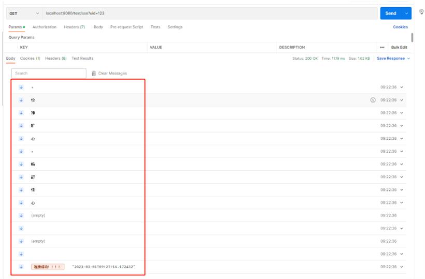
Task: Click the incoming arrow icon on the 连接成功 row
Action: coord(21,267)
